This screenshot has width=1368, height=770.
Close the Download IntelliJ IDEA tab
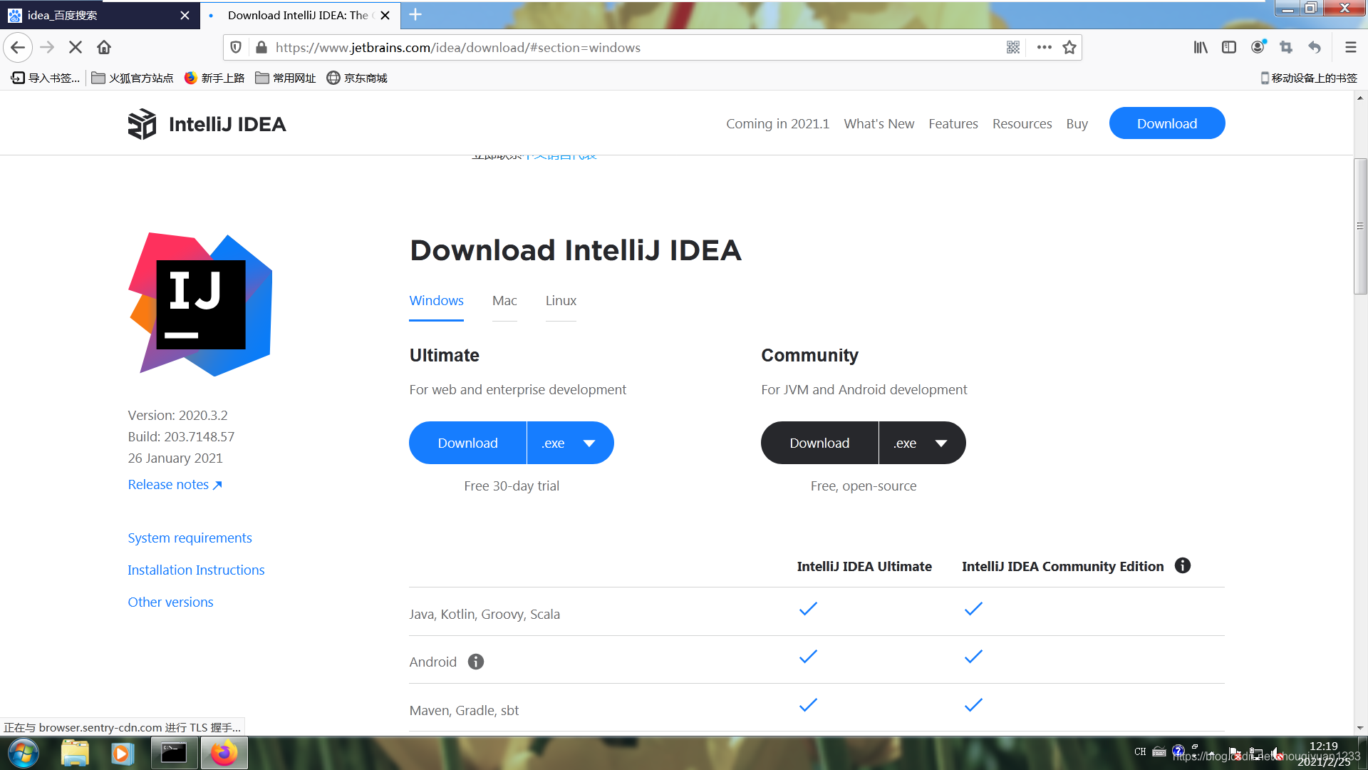pyautogui.click(x=385, y=15)
